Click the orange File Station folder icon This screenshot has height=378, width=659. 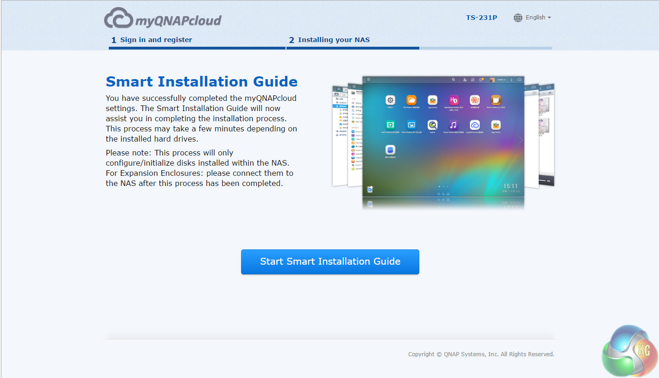coord(411,100)
